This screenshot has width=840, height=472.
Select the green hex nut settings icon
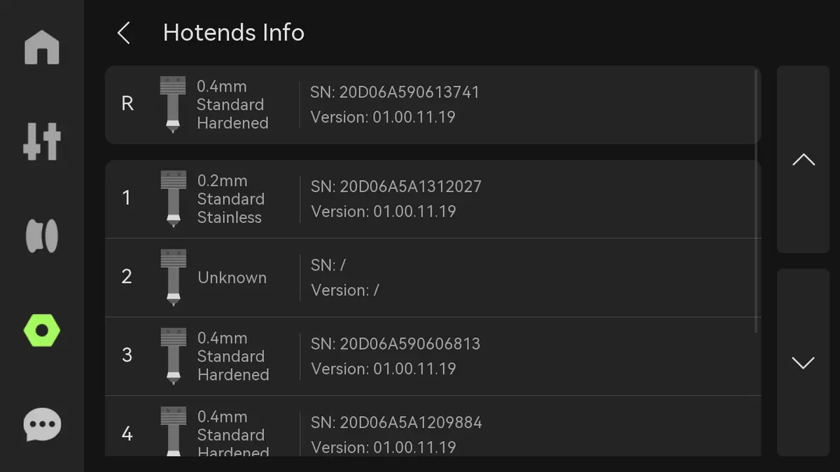42,330
